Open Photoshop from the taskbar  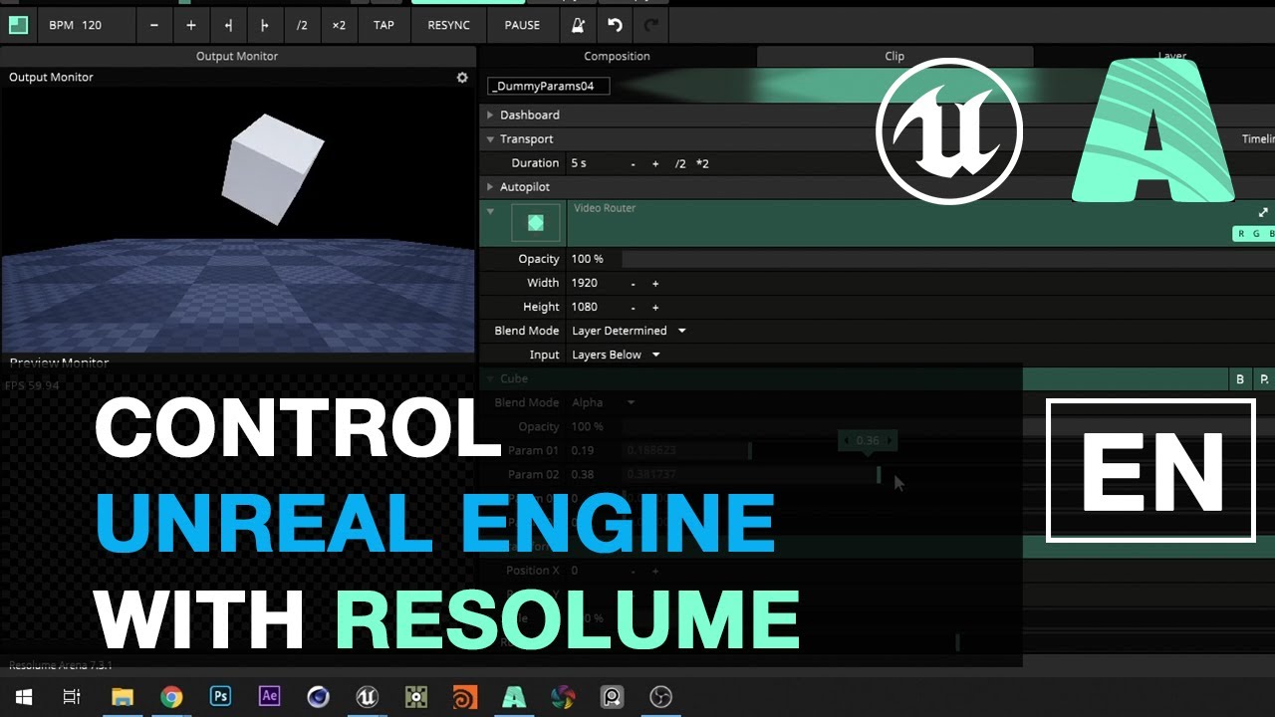(x=220, y=697)
